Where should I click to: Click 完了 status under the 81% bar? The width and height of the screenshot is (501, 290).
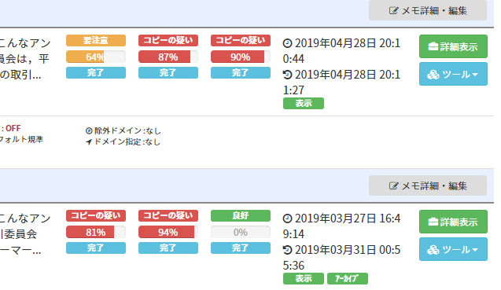pyautogui.click(x=95, y=248)
